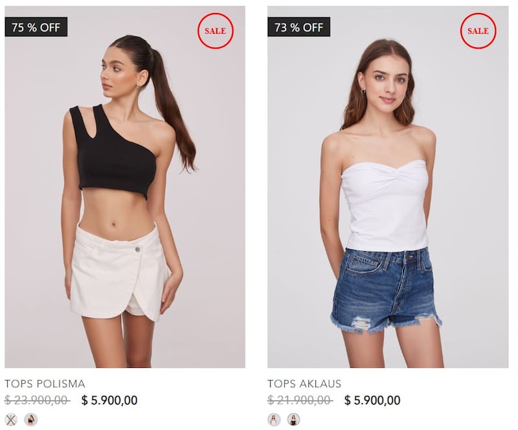This screenshot has height=430, width=518.
Task: Choose the white color swatch under Tops Aklaus
Action: (274, 420)
